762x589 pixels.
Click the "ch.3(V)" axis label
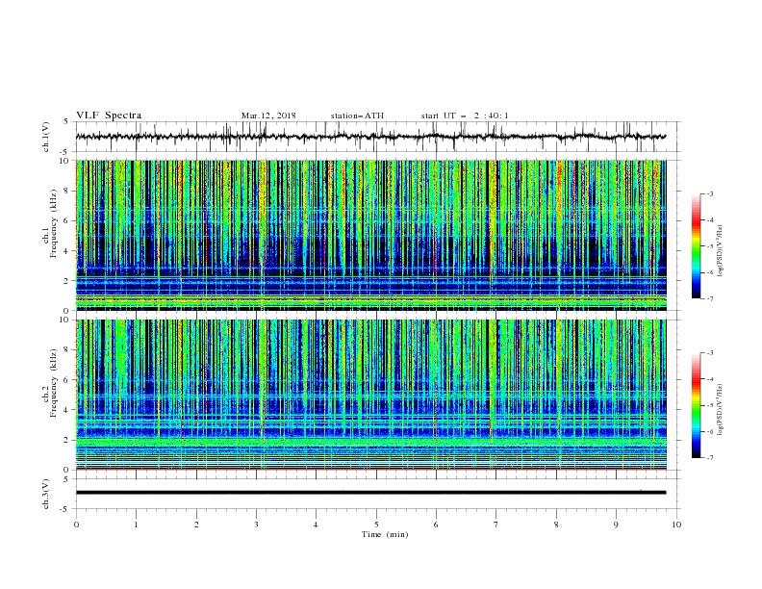point(46,494)
